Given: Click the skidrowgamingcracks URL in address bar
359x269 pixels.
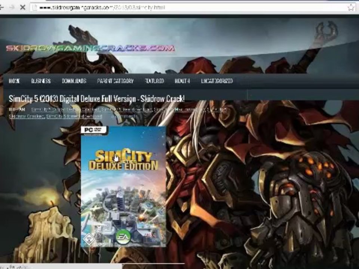Looking at the screenshot, I should point(102,7).
